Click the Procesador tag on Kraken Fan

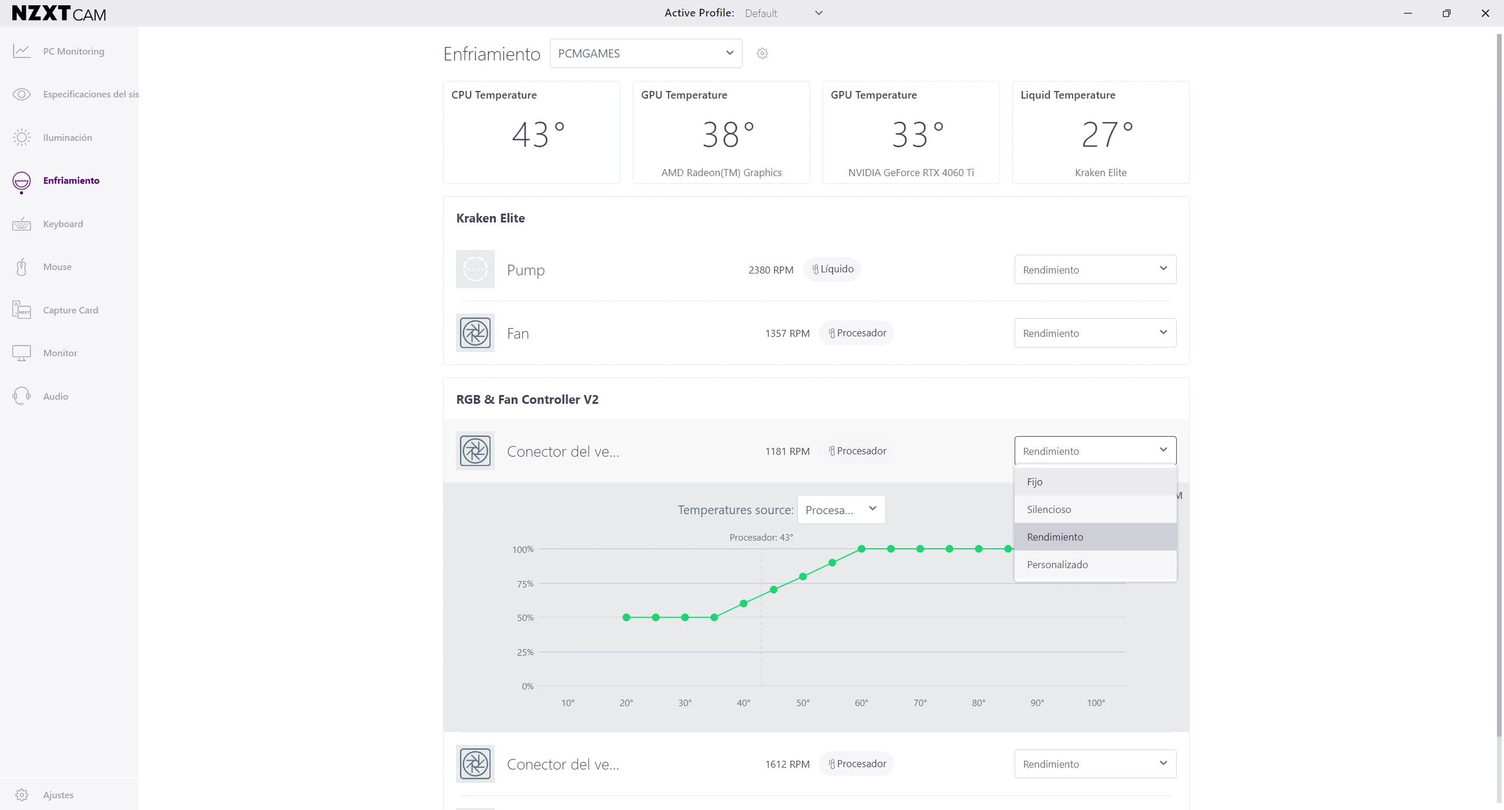point(857,333)
